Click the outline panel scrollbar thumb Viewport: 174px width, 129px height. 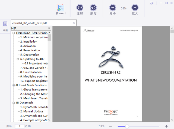point(49,38)
